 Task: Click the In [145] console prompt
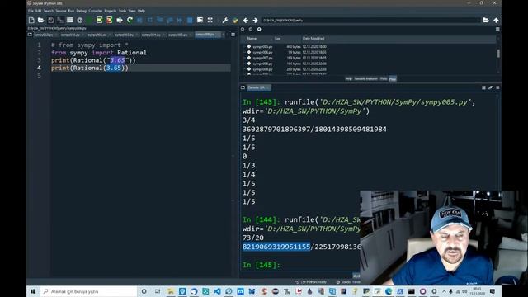(261, 265)
